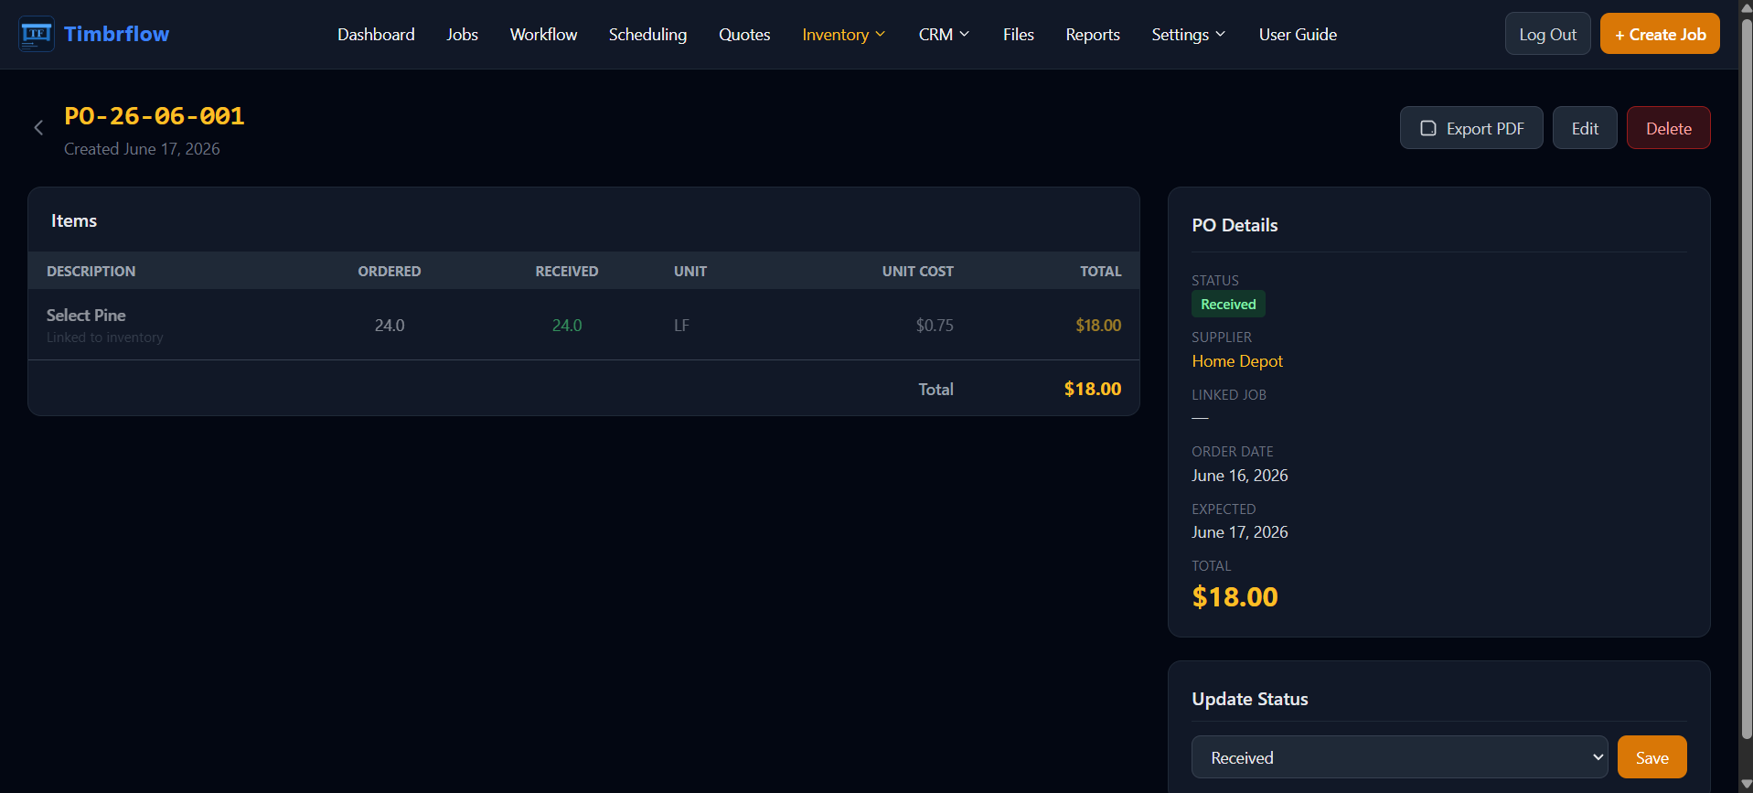Screen dimensions: 1753x793
Task: Go to the Quotes section
Action: [x=744, y=35]
